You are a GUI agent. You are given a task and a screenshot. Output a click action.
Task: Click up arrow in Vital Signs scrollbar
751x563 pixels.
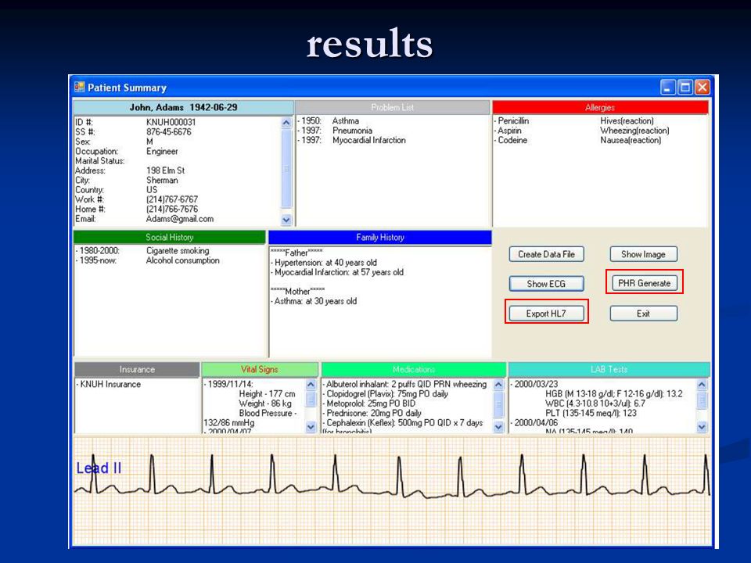(x=311, y=385)
